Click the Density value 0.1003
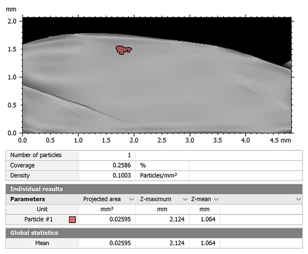Image resolution: width=308 pixels, height=254 pixels. tap(121, 176)
